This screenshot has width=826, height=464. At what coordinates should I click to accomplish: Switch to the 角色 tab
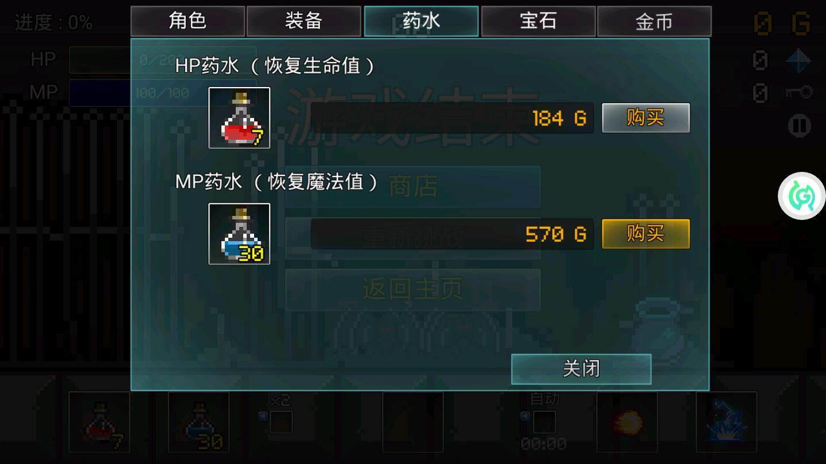(188, 21)
